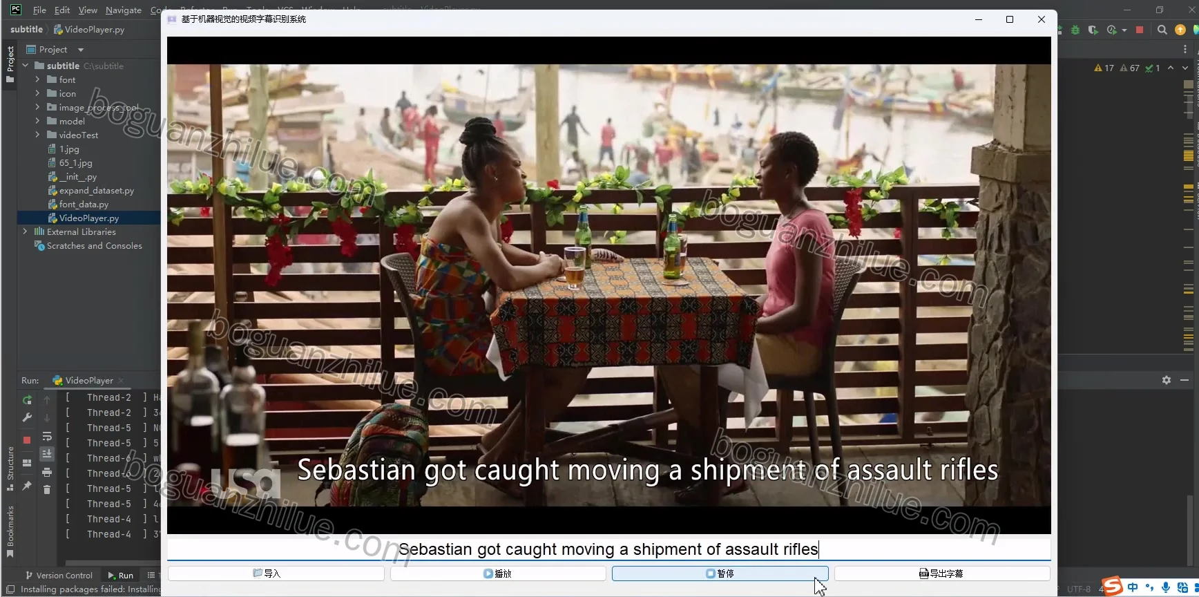Image resolution: width=1199 pixels, height=597 pixels.
Task: Click the Sogou input method S icon
Action: tap(1112, 586)
